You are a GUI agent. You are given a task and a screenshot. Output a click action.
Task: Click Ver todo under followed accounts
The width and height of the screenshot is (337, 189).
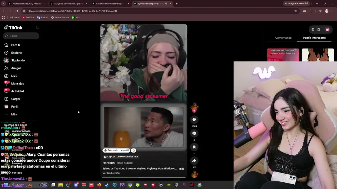17,173
